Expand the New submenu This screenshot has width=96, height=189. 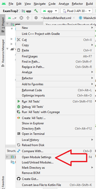[x=55, y=28]
